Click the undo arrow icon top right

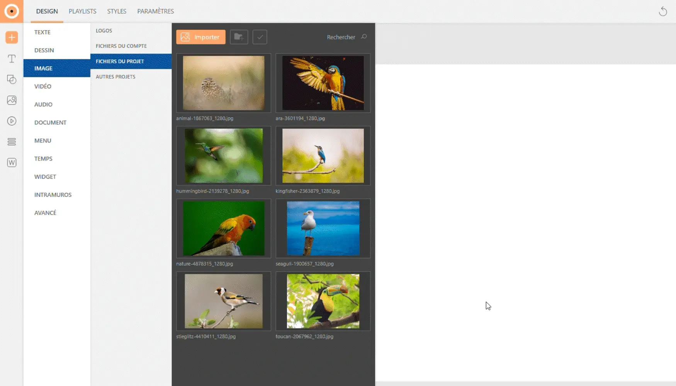coord(662,12)
